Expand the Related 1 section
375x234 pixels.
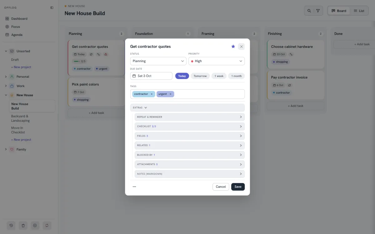coord(190,145)
